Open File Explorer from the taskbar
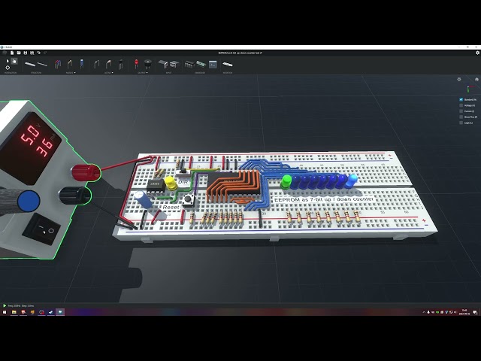Image resolution: width=481 pixels, height=361 pixels. (x=14, y=312)
